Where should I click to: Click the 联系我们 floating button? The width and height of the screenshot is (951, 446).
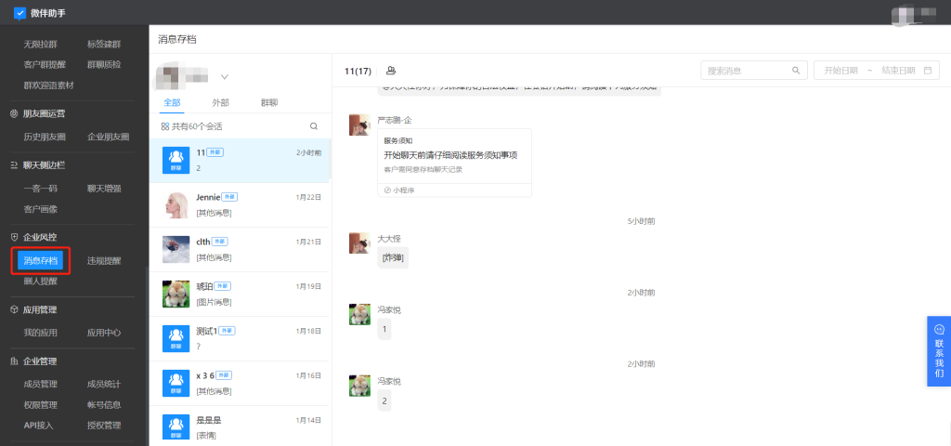[x=939, y=351]
